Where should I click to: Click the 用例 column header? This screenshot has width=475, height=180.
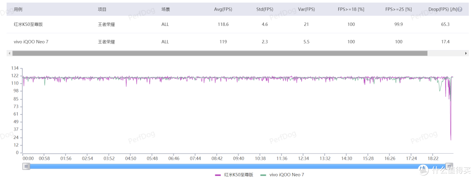click(18, 9)
